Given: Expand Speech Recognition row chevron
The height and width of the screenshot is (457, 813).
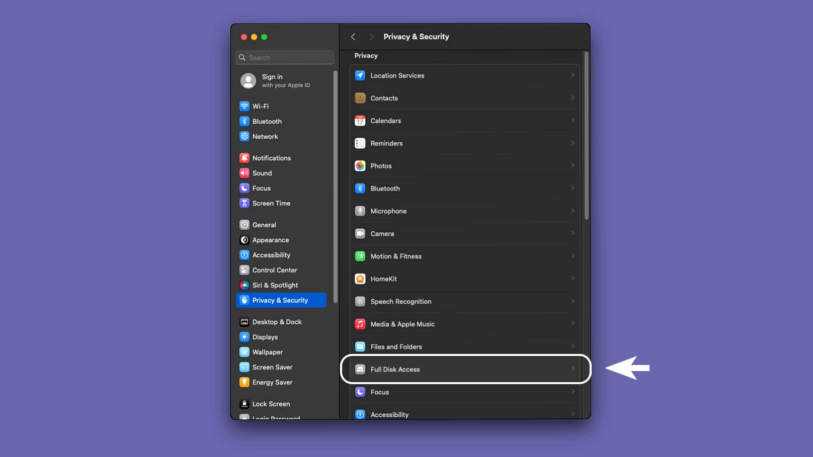Looking at the screenshot, I should click(x=573, y=301).
